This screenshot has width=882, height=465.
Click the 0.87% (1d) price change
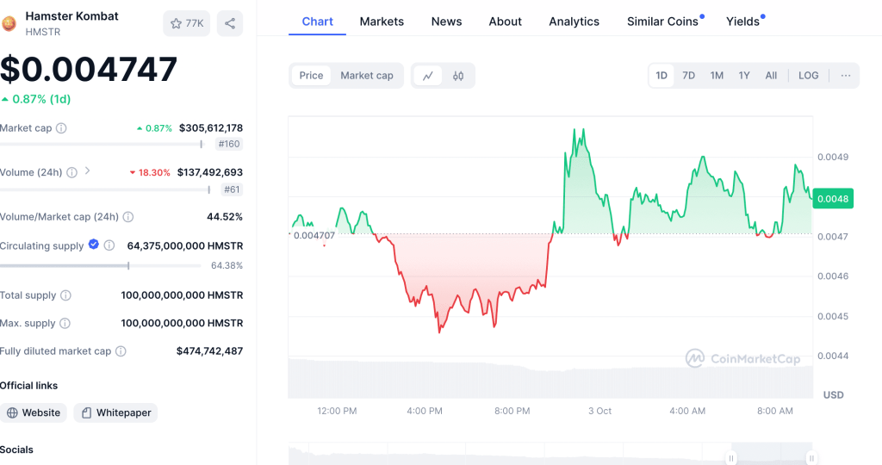pos(36,100)
